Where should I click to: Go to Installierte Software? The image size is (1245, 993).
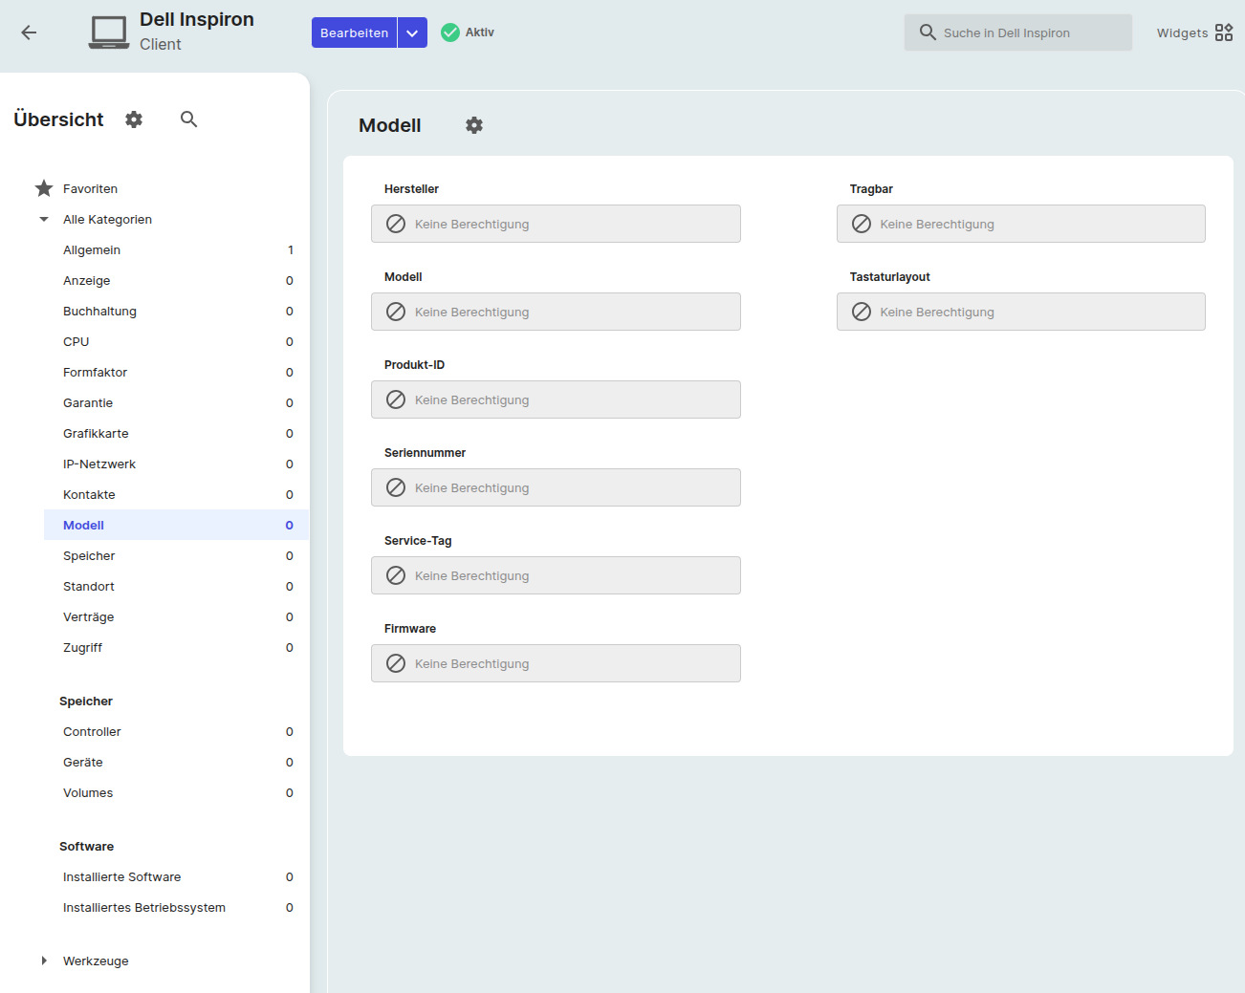tap(121, 876)
